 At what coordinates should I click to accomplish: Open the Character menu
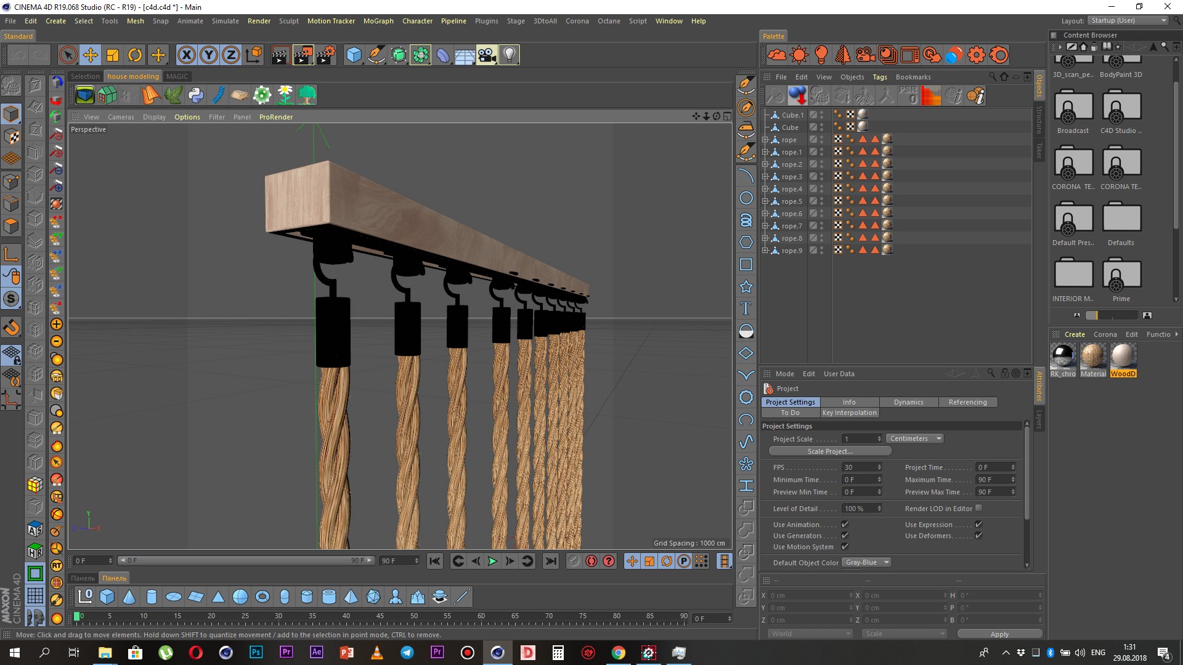(417, 21)
